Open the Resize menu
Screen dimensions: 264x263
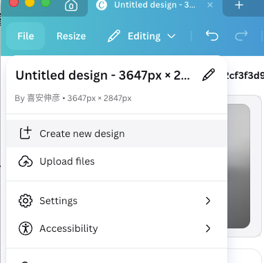click(x=71, y=36)
